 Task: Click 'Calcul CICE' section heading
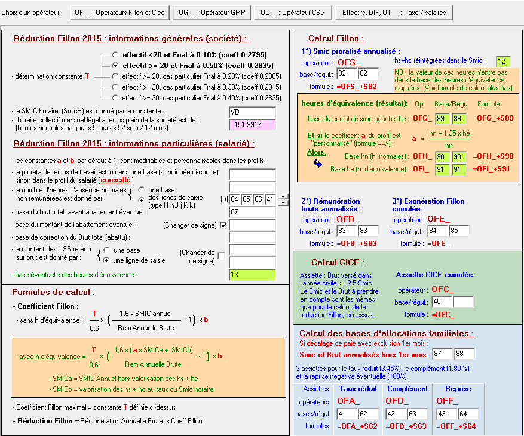[338, 262]
